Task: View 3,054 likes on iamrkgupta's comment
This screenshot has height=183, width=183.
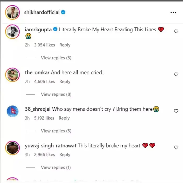Action: [x=44, y=45]
